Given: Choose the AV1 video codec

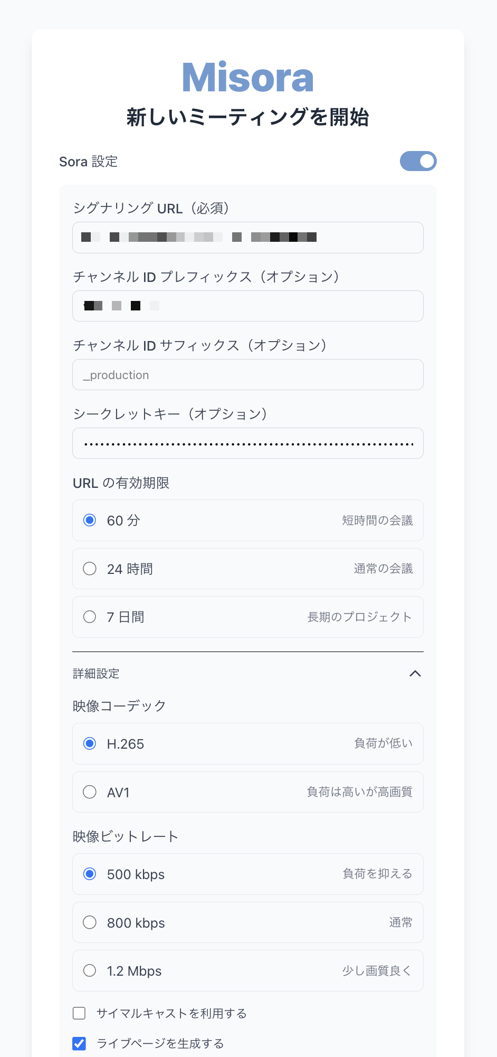Looking at the screenshot, I should [x=90, y=792].
